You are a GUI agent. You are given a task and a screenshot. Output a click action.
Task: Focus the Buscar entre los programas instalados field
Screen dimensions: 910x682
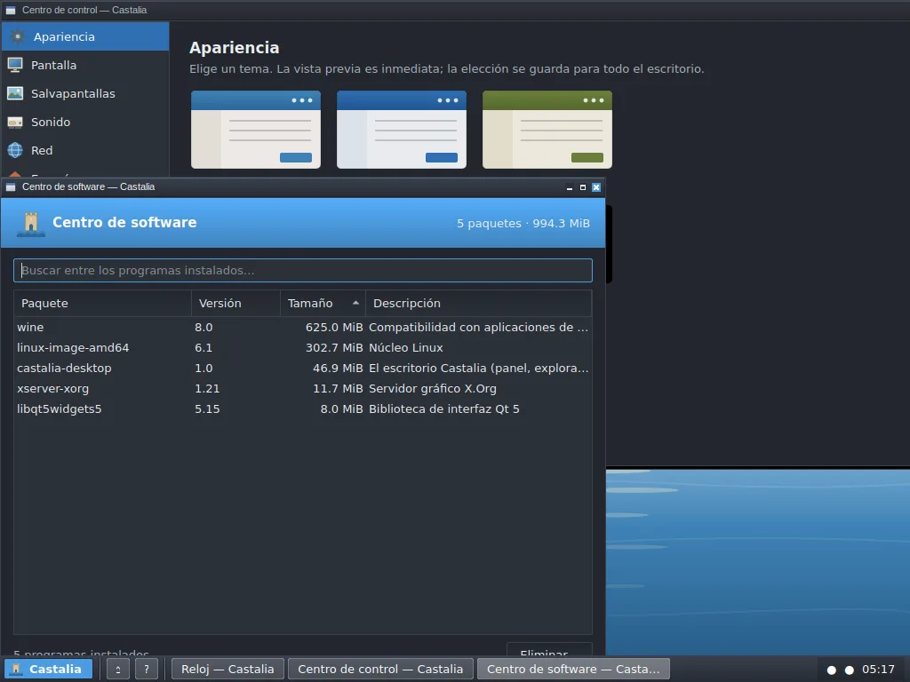point(303,270)
